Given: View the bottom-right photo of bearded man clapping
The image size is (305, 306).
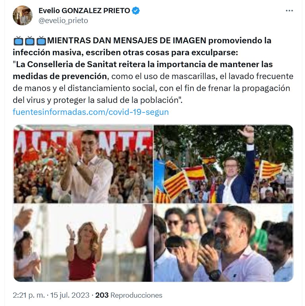Looking at the screenshot, I should pos(224,242).
